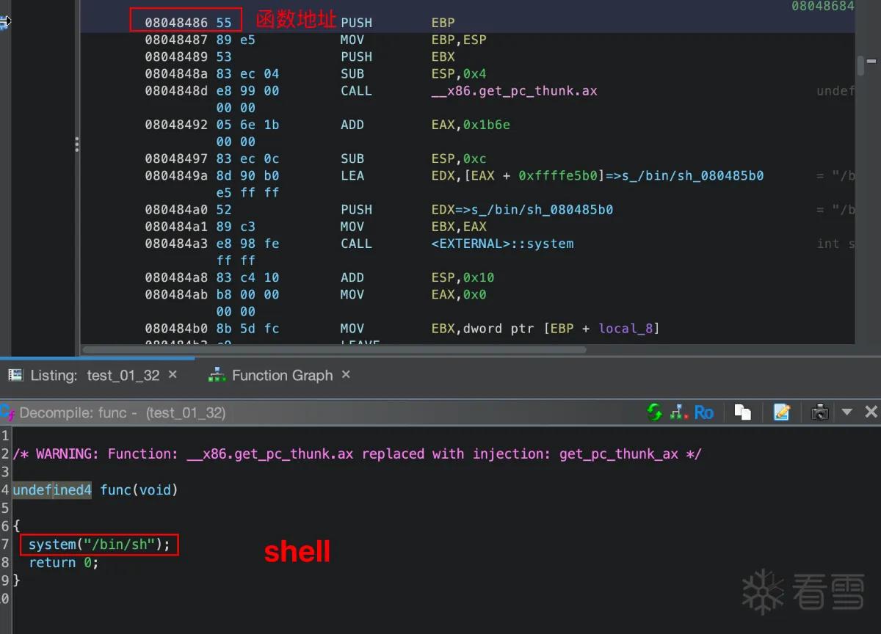Close the Function Graph tab

[346, 374]
